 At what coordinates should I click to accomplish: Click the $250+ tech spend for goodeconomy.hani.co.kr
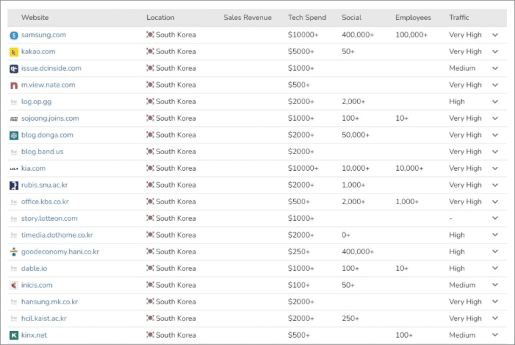coord(298,252)
